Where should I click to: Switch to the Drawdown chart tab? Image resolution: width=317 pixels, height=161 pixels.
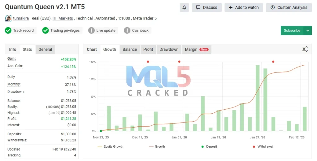169,50
